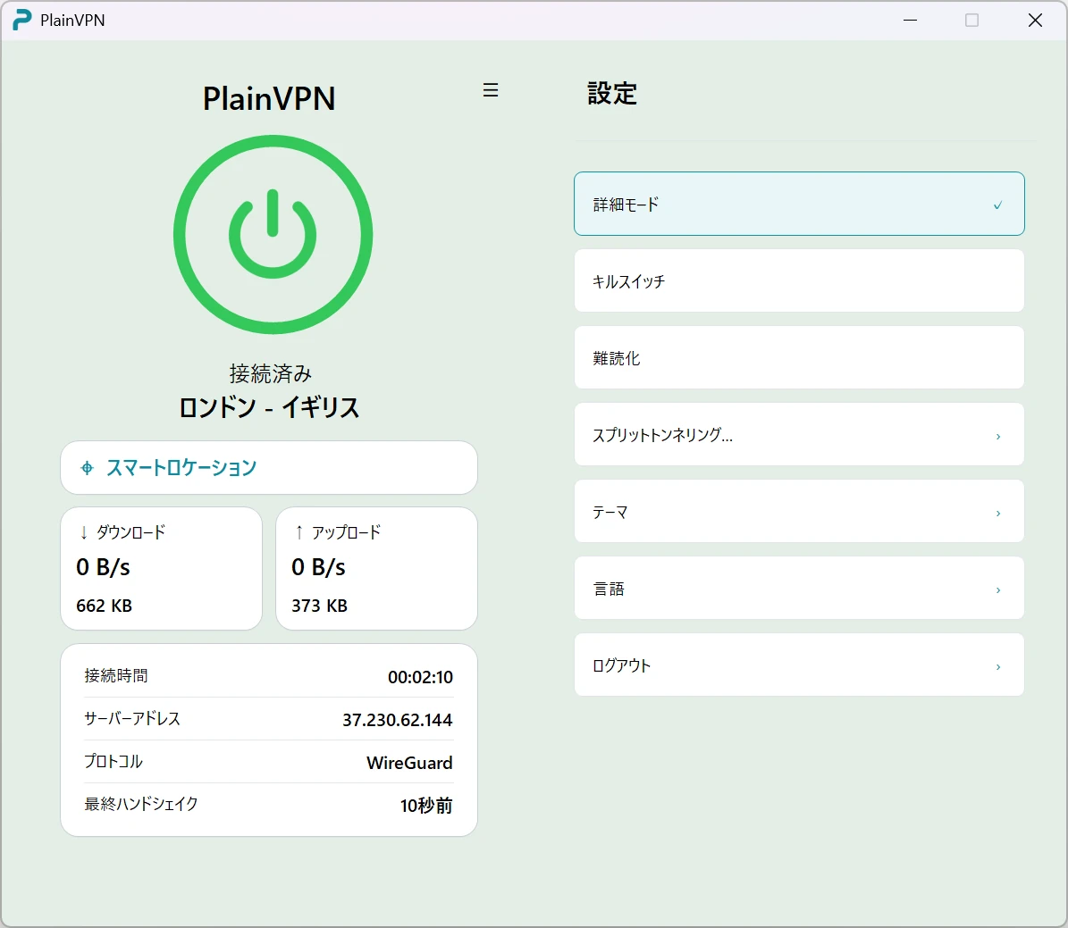Open スプリットトンネリング settings

point(799,434)
